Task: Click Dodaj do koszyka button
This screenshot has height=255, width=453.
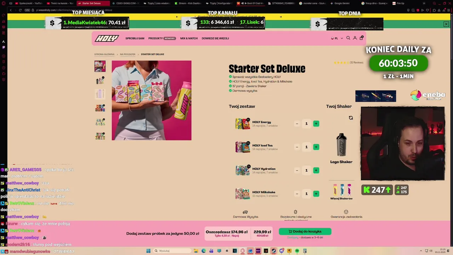Action: (x=305, y=231)
